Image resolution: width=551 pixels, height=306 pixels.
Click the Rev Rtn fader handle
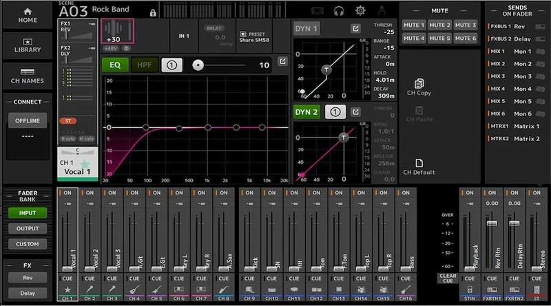pos(492,223)
